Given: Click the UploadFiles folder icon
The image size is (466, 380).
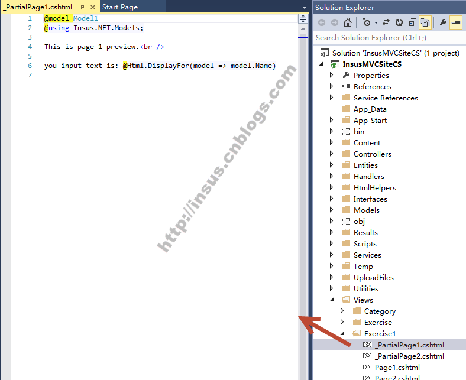Looking at the screenshot, I should [x=346, y=277].
